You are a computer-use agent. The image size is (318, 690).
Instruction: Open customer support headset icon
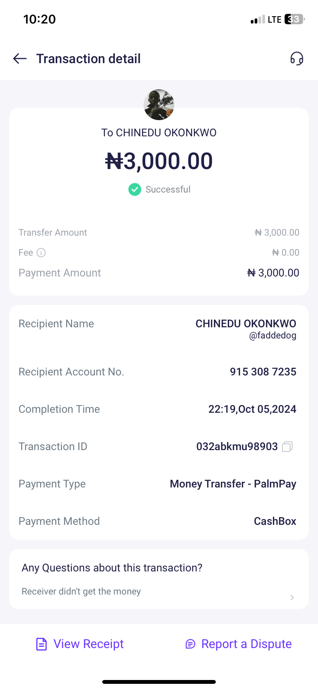pos(296,59)
